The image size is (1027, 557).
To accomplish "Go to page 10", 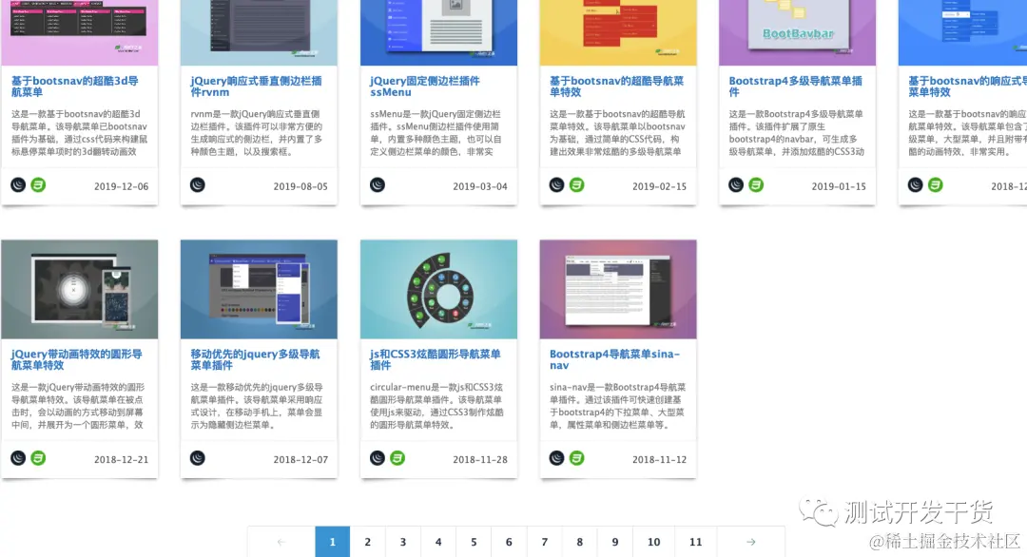I will pos(653,542).
